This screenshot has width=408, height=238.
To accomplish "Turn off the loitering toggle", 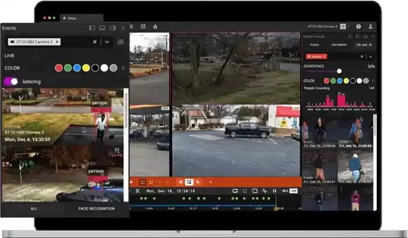I will click(x=11, y=82).
